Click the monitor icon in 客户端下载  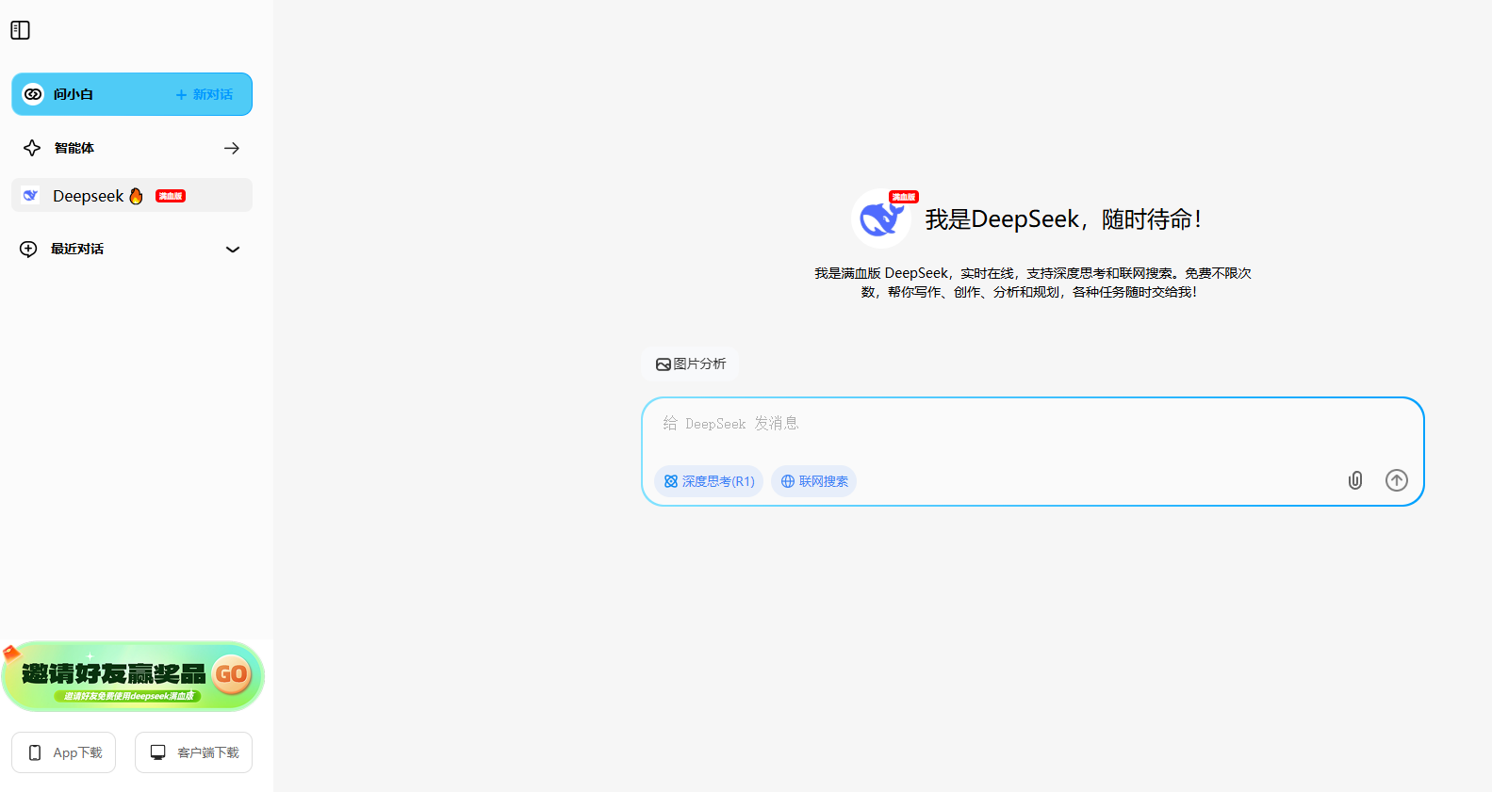(x=158, y=752)
